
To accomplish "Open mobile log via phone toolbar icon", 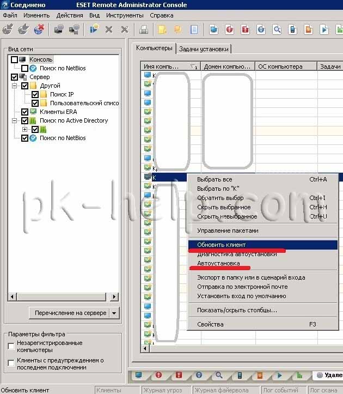I will 292,29.
